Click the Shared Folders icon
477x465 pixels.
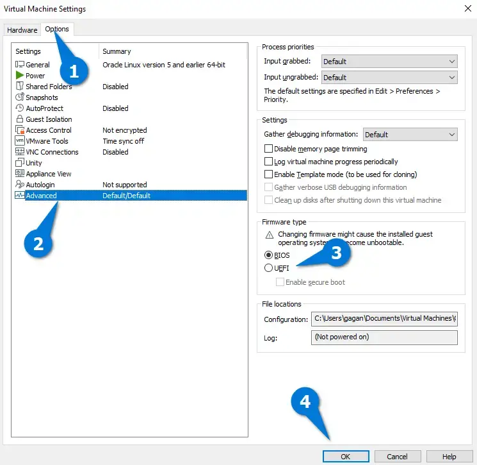[20, 86]
